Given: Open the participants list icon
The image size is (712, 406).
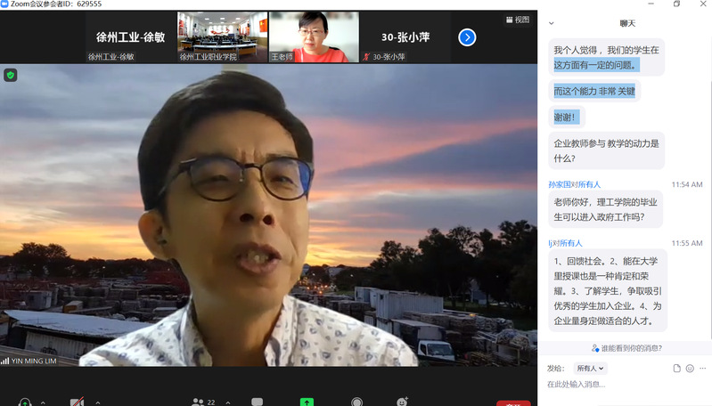Looking at the screenshot, I should pyautogui.click(x=198, y=402).
